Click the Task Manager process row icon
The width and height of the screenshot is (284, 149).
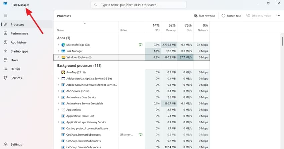(63, 51)
